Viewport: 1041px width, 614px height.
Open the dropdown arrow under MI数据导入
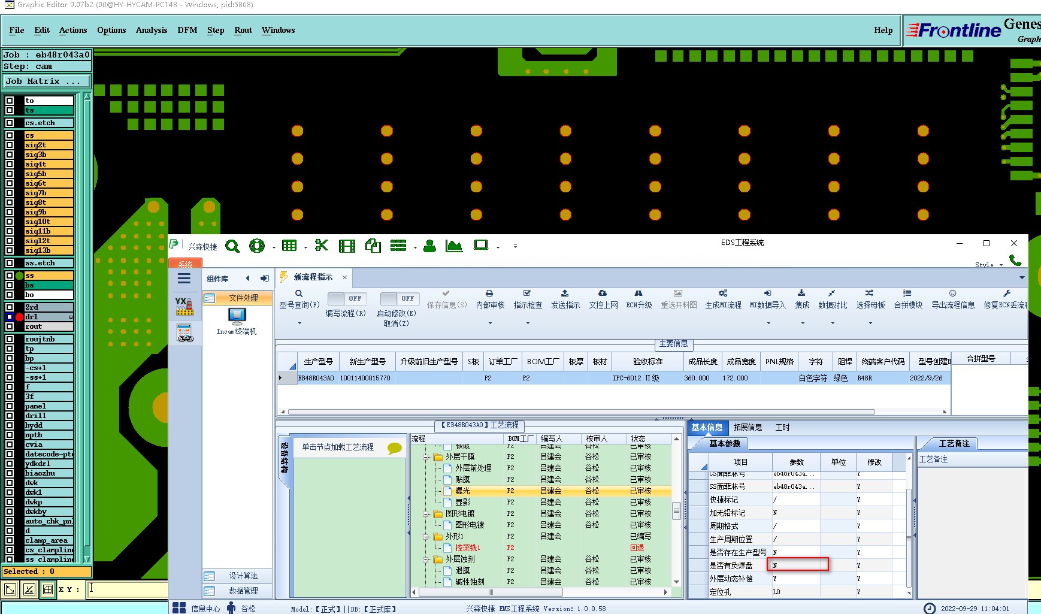(x=768, y=323)
